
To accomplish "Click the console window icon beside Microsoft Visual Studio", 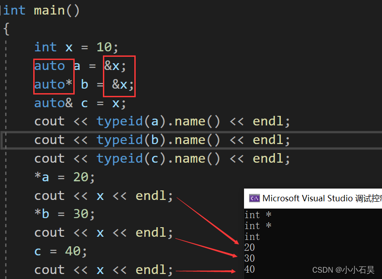I will (x=255, y=199).
